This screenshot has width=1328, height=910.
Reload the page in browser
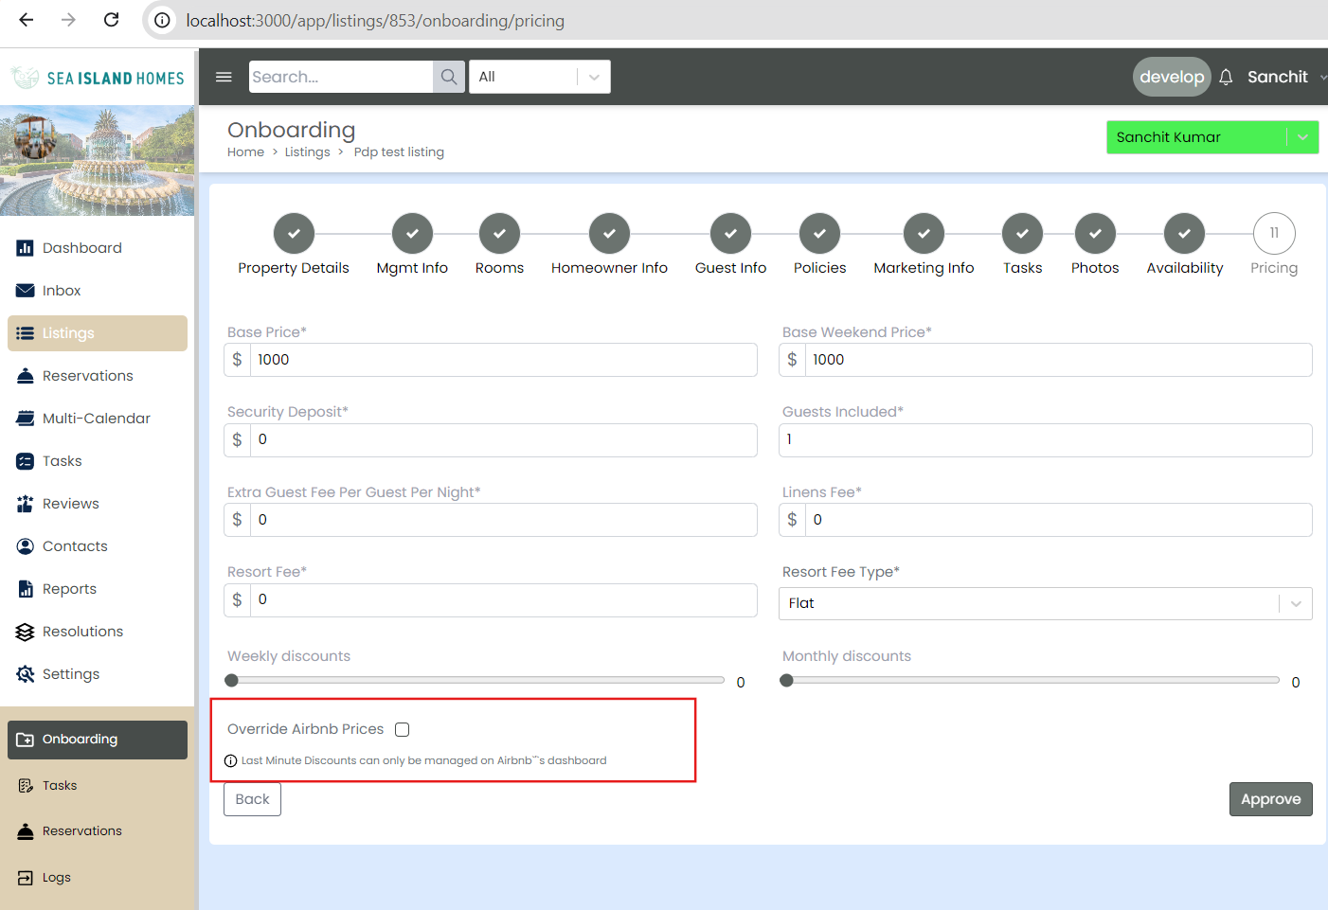pyautogui.click(x=111, y=20)
